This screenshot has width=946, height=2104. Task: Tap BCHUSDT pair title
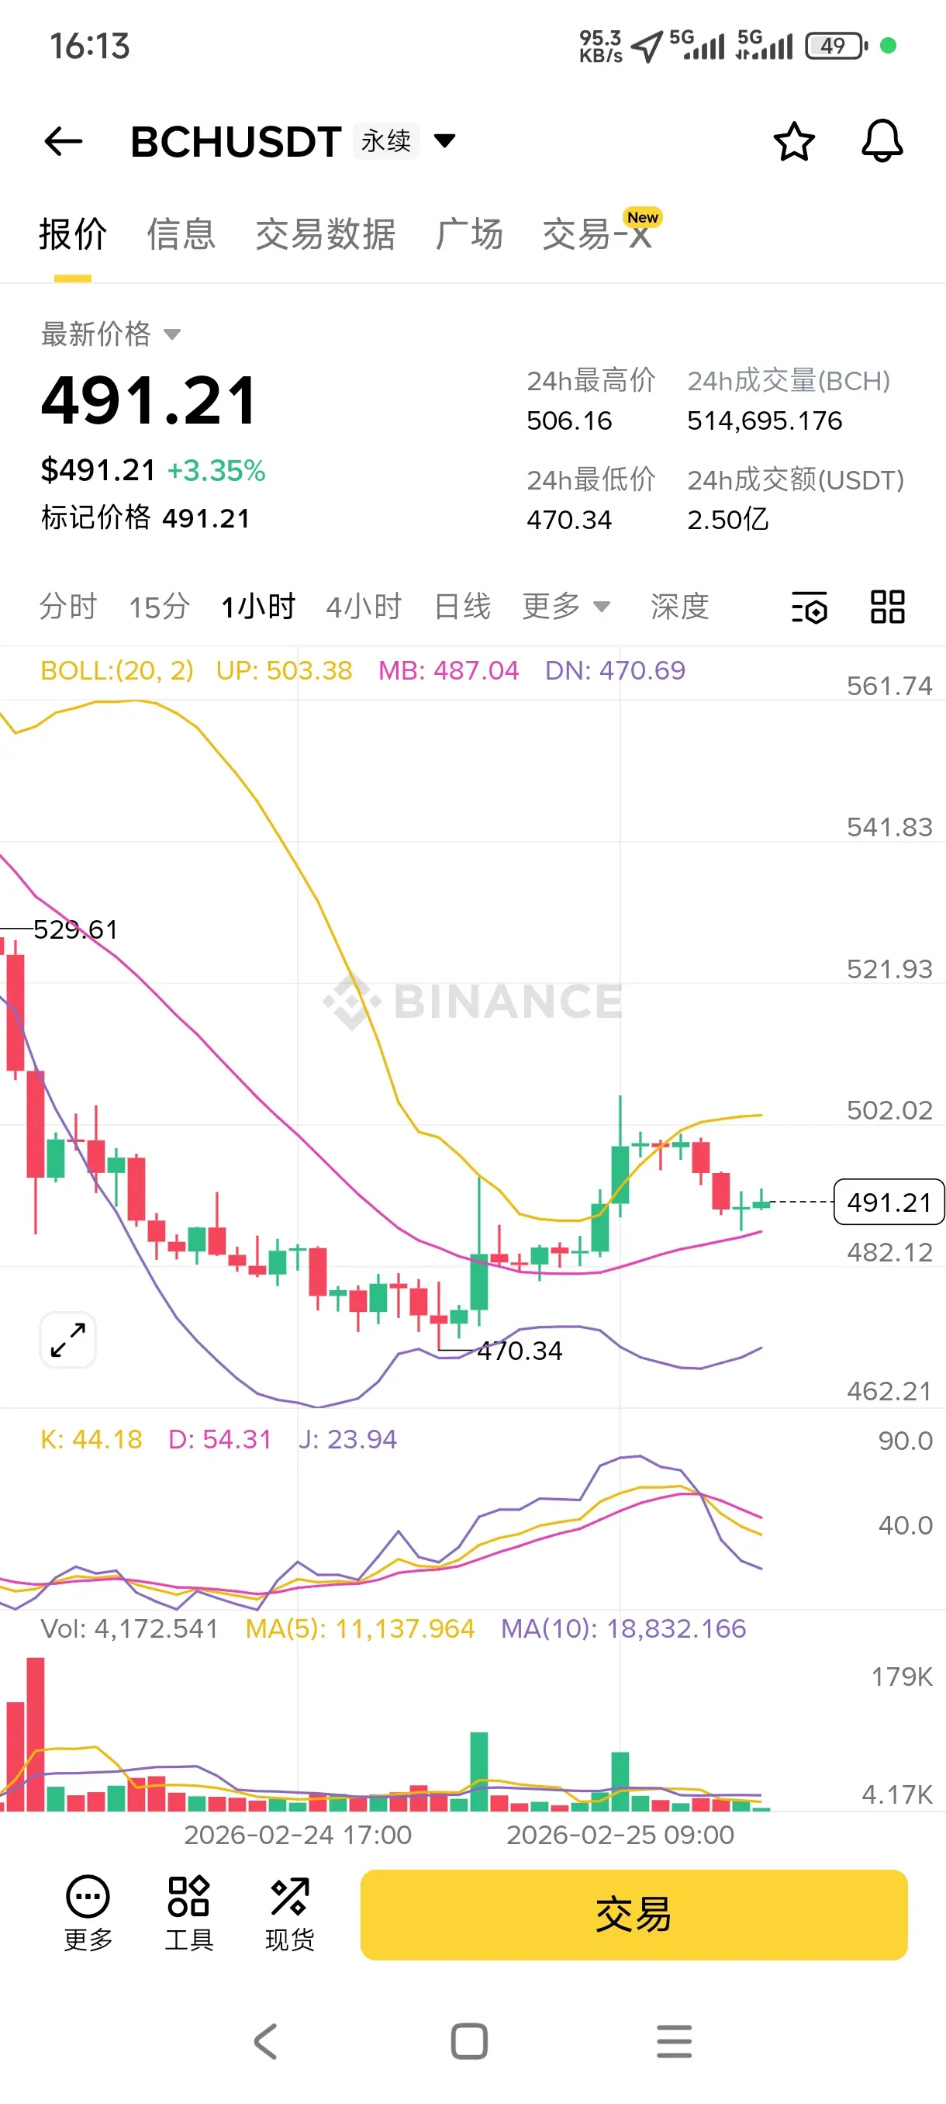[x=236, y=142]
